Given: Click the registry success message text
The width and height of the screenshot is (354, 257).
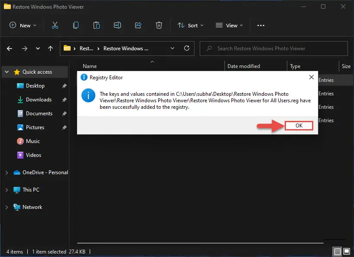Looking at the screenshot, I should pos(205,101).
